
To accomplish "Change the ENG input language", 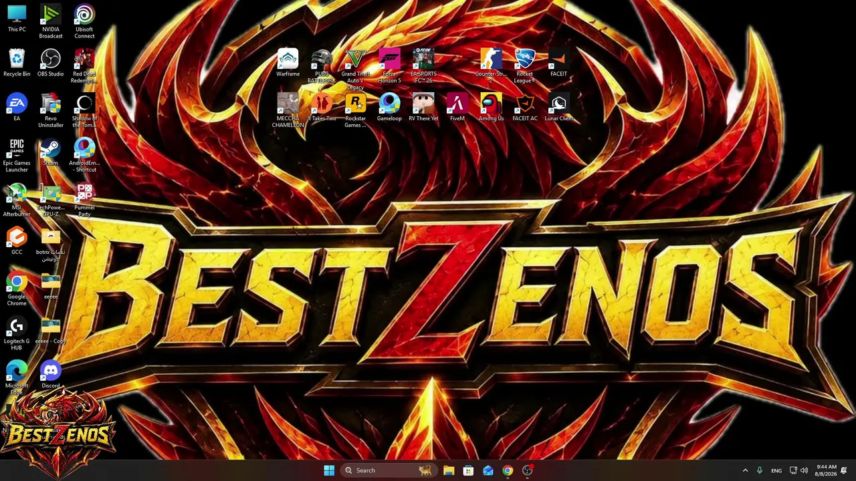I will click(776, 470).
